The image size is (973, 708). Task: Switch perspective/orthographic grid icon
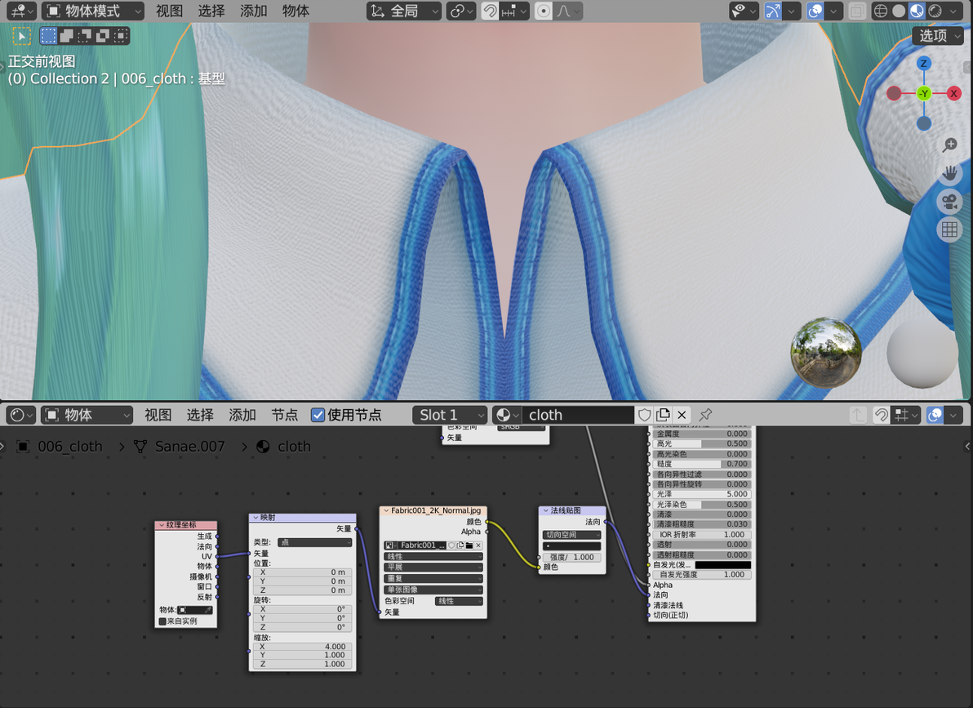(x=949, y=229)
